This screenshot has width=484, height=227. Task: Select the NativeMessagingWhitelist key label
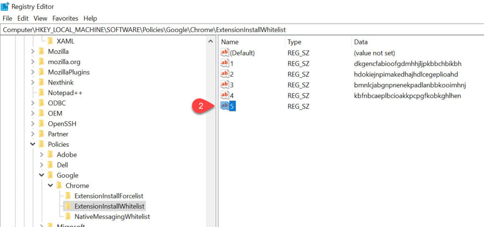[112, 217]
